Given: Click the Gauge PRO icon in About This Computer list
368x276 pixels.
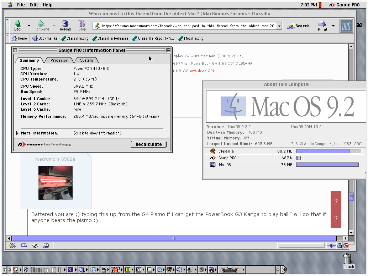Looking at the screenshot, I should coord(212,158).
